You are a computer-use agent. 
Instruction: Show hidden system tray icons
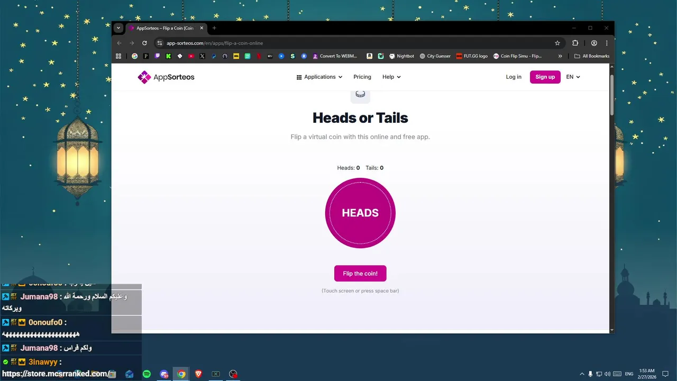[582, 374]
